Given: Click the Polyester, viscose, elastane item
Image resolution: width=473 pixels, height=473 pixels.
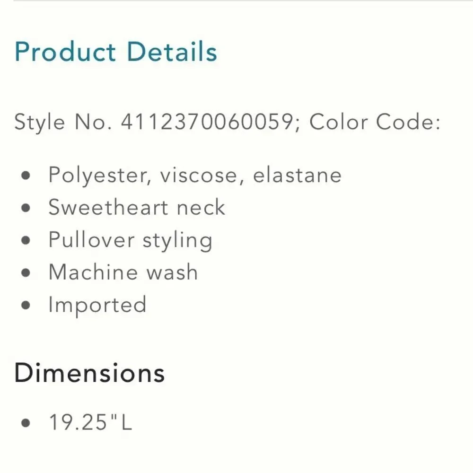Looking at the screenshot, I should [x=195, y=175].
